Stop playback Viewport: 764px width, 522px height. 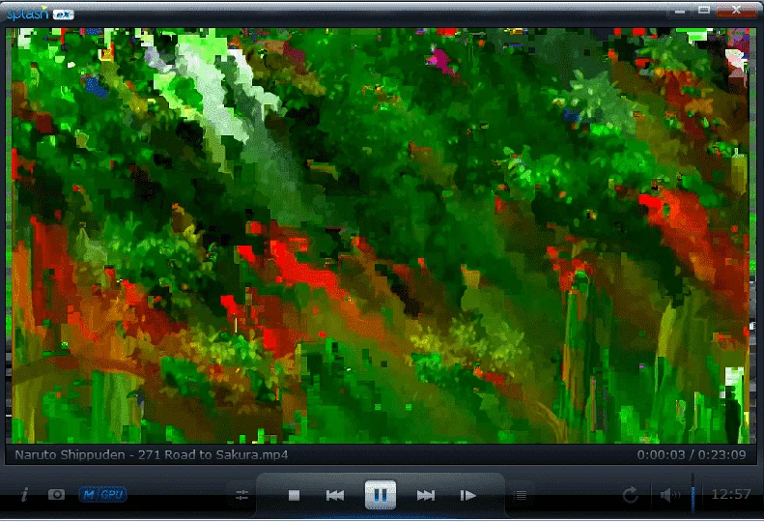click(294, 496)
